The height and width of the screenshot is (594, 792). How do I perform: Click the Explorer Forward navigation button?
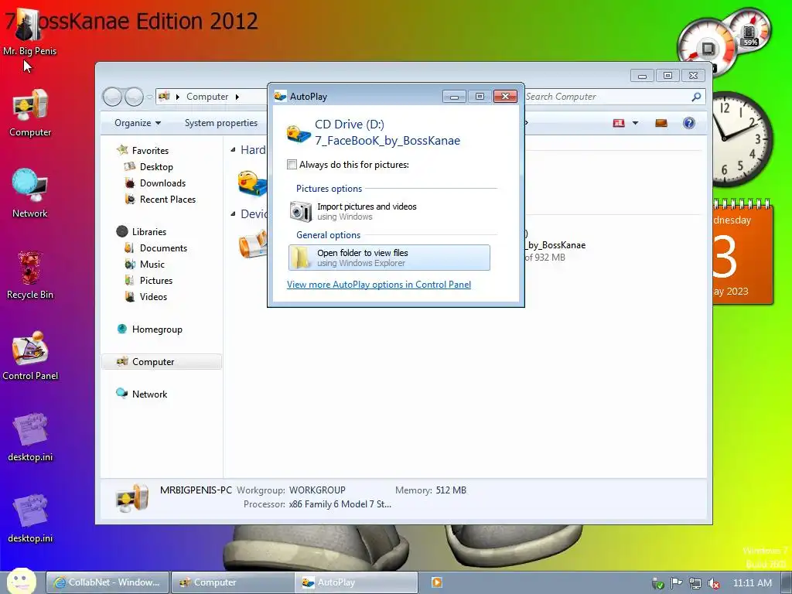pyautogui.click(x=134, y=97)
